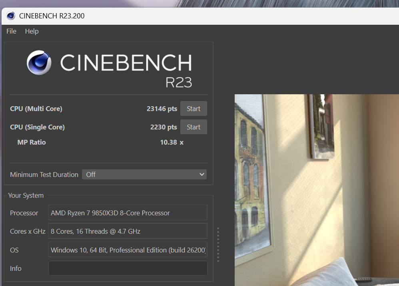Click the 2230 pts single core score
Image resolution: width=399 pixels, height=286 pixels.
click(x=163, y=127)
